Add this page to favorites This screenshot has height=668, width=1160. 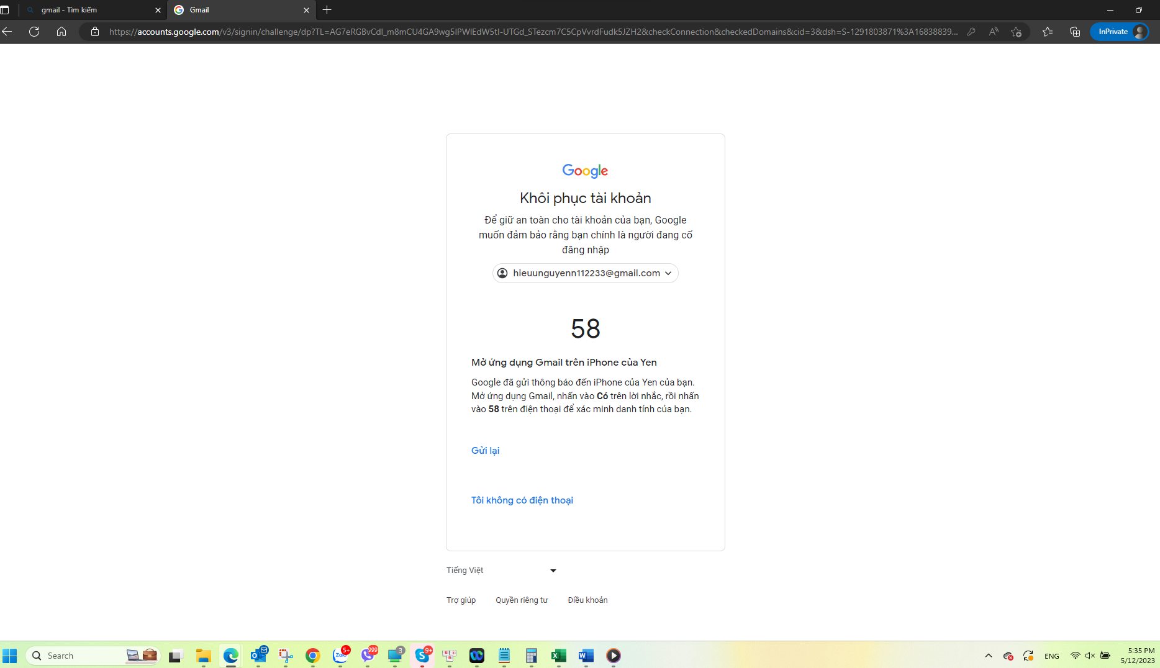pyautogui.click(x=1016, y=32)
